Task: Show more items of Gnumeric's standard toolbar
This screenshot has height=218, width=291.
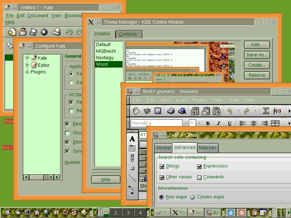Action: (x=289, y=111)
